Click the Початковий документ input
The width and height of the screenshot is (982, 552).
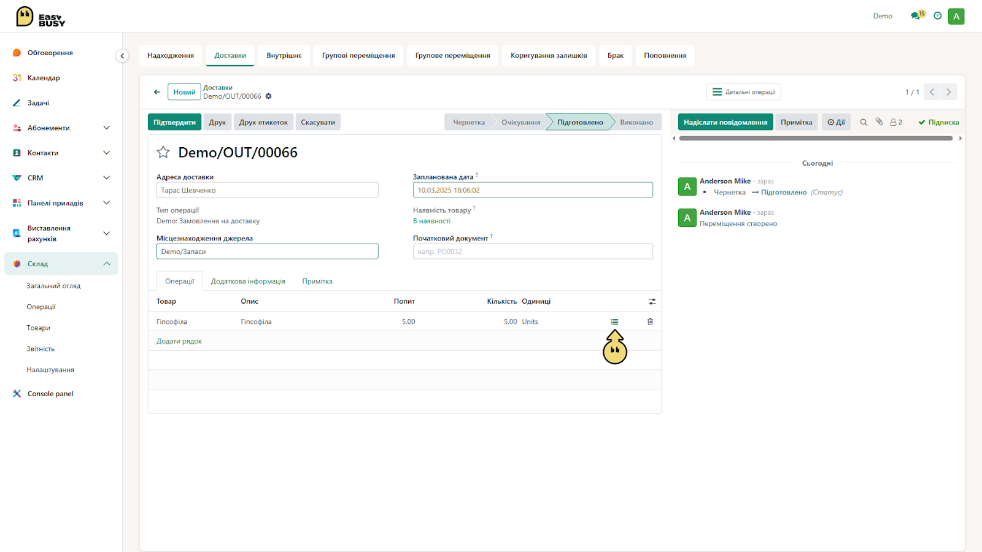click(533, 251)
